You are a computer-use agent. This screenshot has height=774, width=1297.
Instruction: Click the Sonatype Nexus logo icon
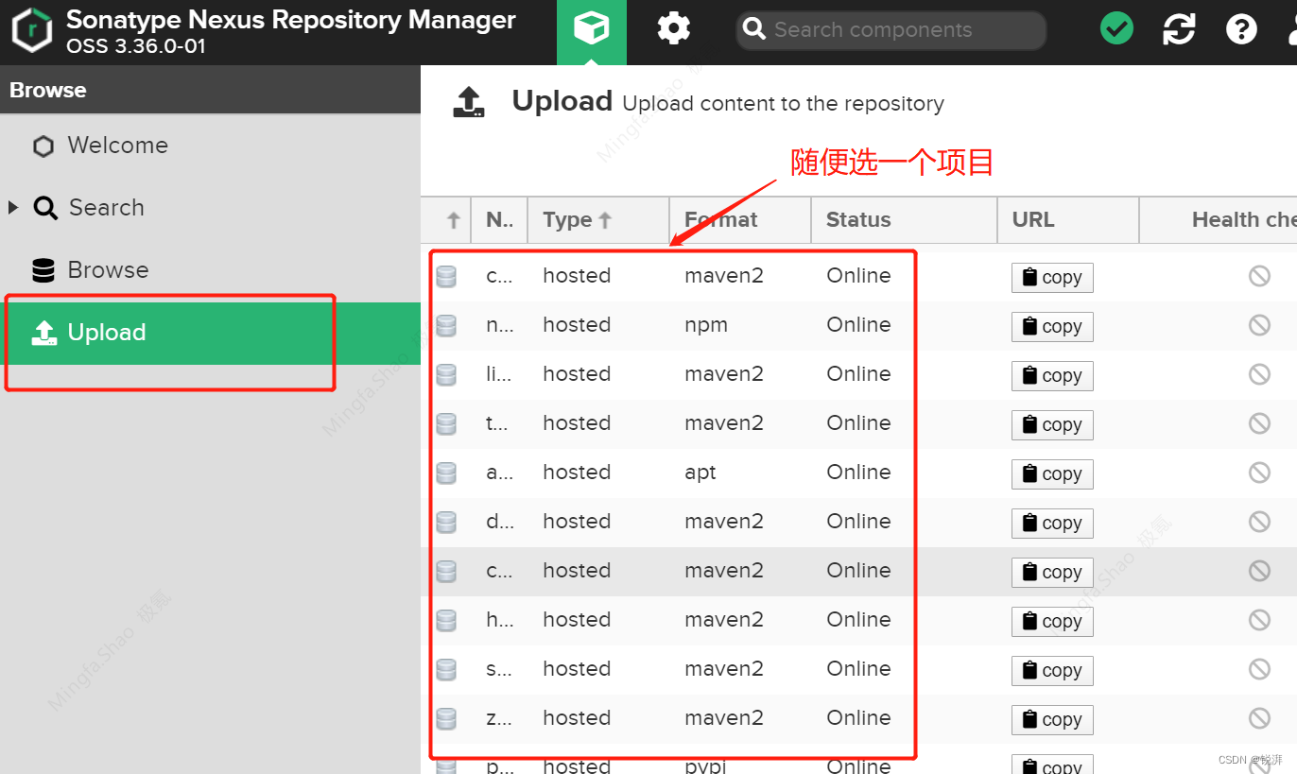point(32,31)
